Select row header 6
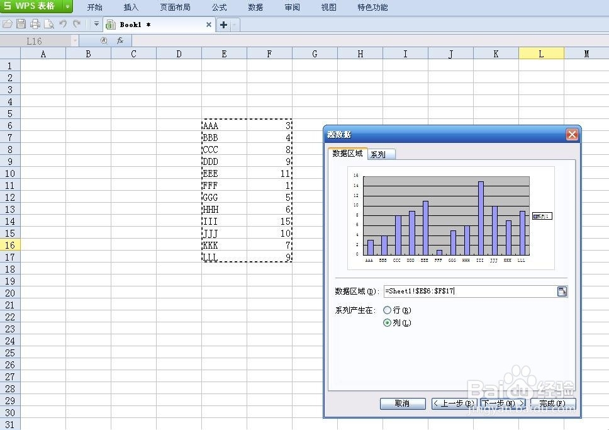This screenshot has height=430, width=609. (10, 125)
